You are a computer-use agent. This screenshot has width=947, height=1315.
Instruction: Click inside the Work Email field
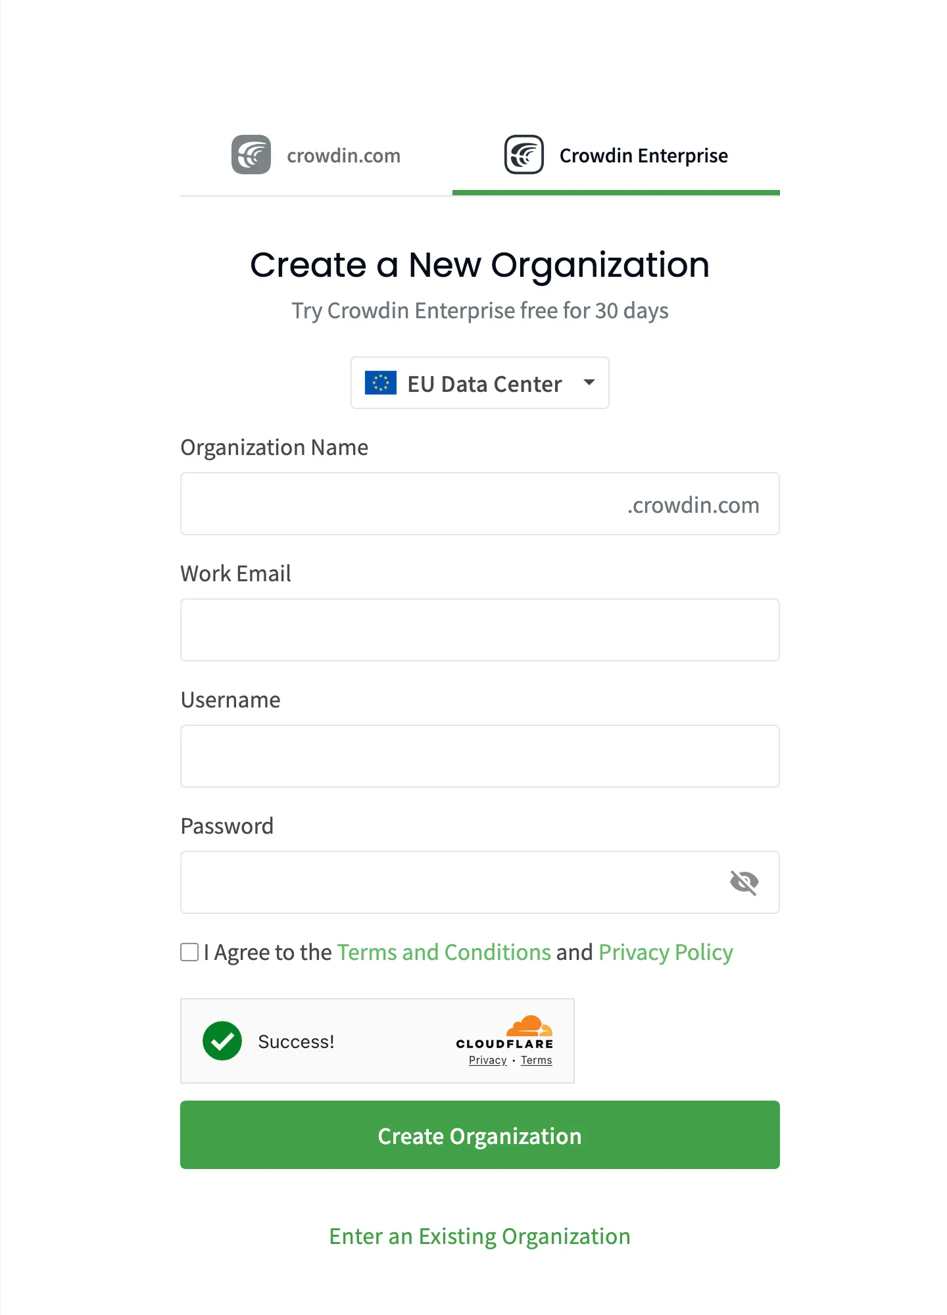coord(479,629)
